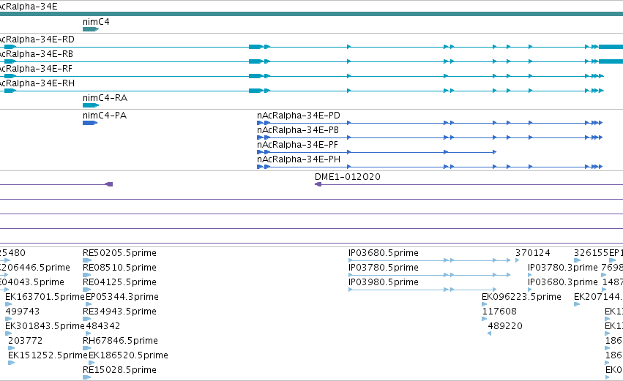Screen dimensions: 623x381
Task: Click the leftward arrow glyph under 489220
Action: tap(490, 333)
